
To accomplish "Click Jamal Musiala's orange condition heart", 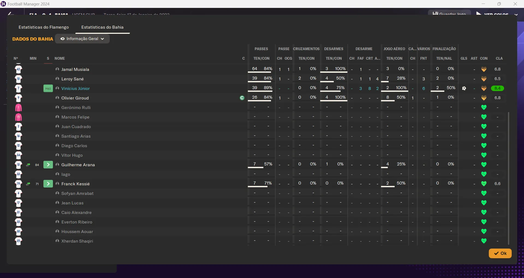I will tap(484, 69).
